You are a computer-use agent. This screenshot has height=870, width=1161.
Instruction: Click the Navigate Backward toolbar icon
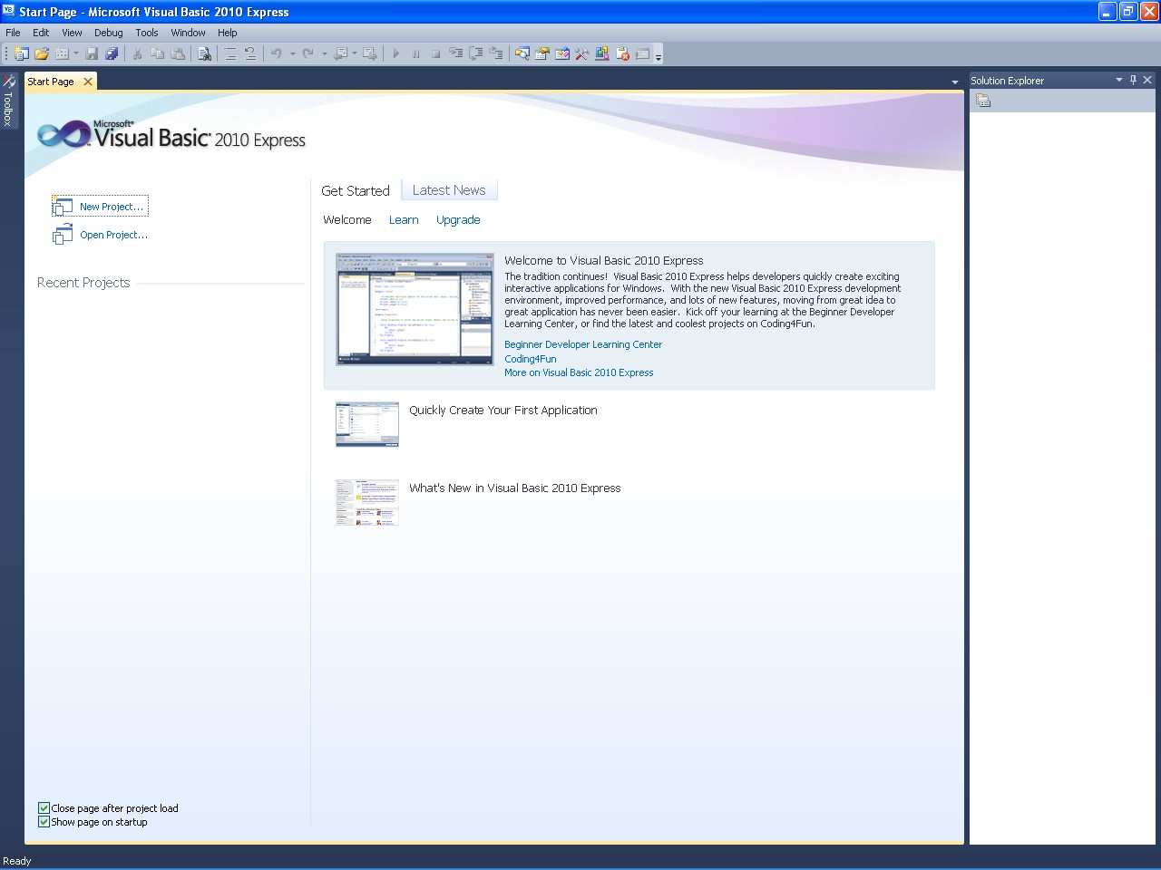click(x=340, y=53)
